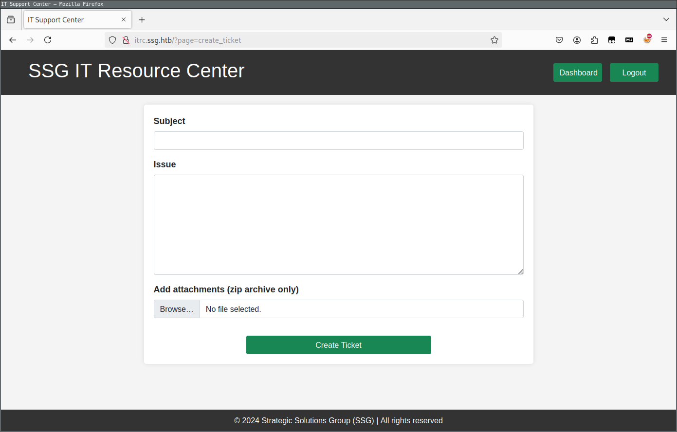Open tracking protection shield icon
The width and height of the screenshot is (677, 432).
[112, 40]
